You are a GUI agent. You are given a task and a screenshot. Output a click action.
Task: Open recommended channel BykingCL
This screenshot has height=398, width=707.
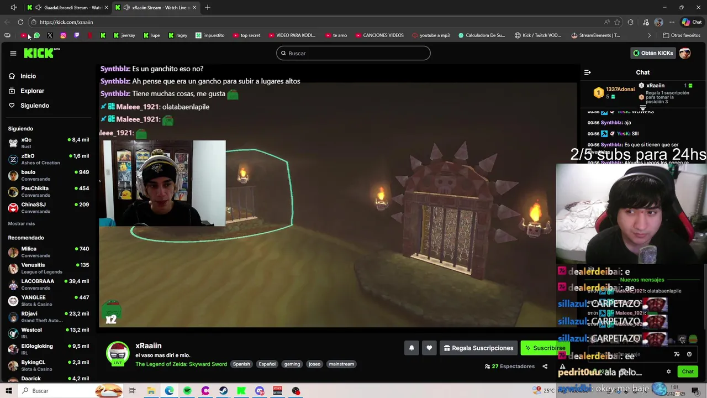pyautogui.click(x=49, y=365)
